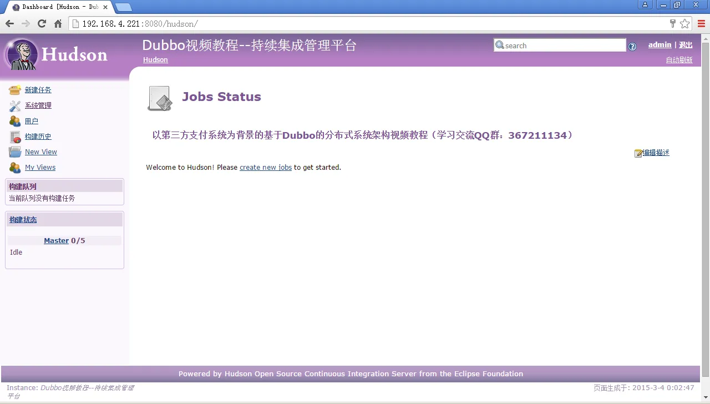
Task: Click the search help question icon
Action: pos(632,47)
